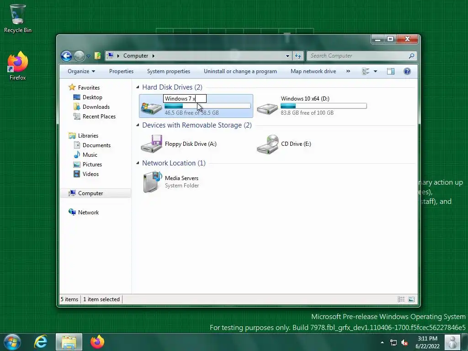Click the Hard Disk Drives (2) heading
The width and height of the screenshot is (468, 351).
tap(172, 87)
